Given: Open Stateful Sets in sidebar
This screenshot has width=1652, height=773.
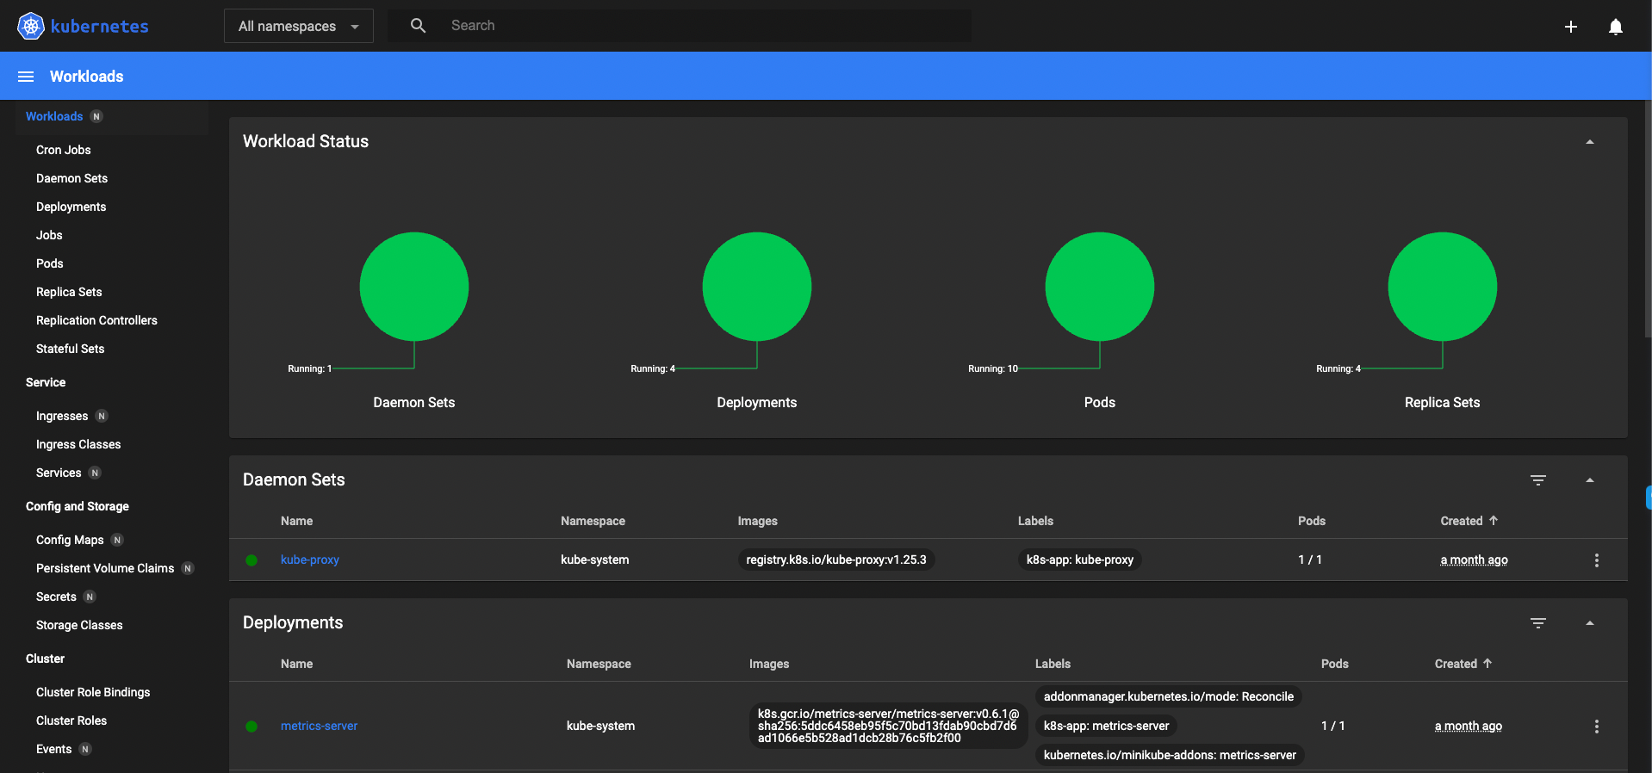Looking at the screenshot, I should click(71, 349).
